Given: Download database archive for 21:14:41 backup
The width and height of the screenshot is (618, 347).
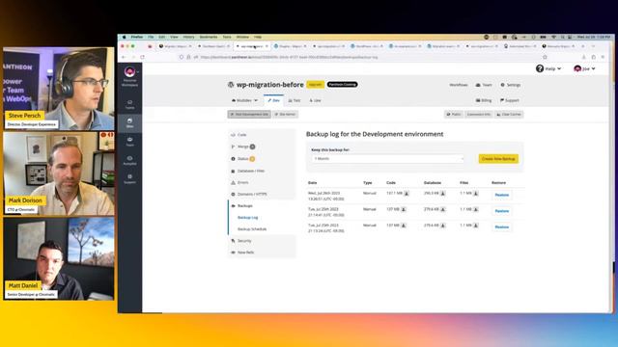Looking at the screenshot, I should tap(443, 210).
